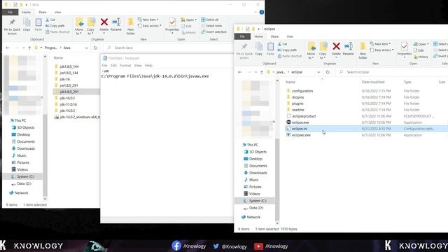This screenshot has height=252, width=448.
Task: Expand eclipse address bar history dropdown
Action: click(x=318, y=72)
